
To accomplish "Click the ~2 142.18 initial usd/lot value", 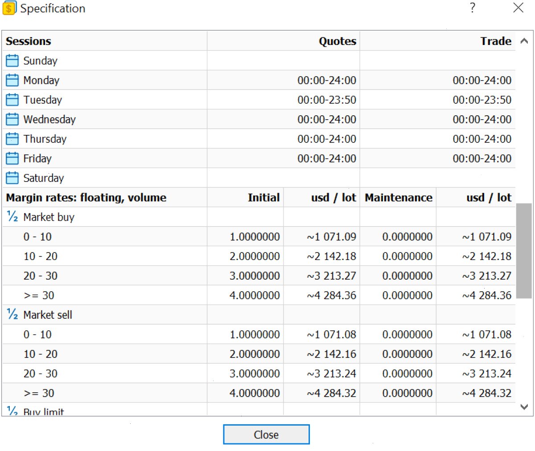I will point(331,256).
